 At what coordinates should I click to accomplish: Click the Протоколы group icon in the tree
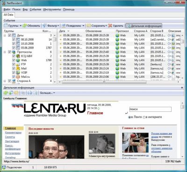click(14, 52)
